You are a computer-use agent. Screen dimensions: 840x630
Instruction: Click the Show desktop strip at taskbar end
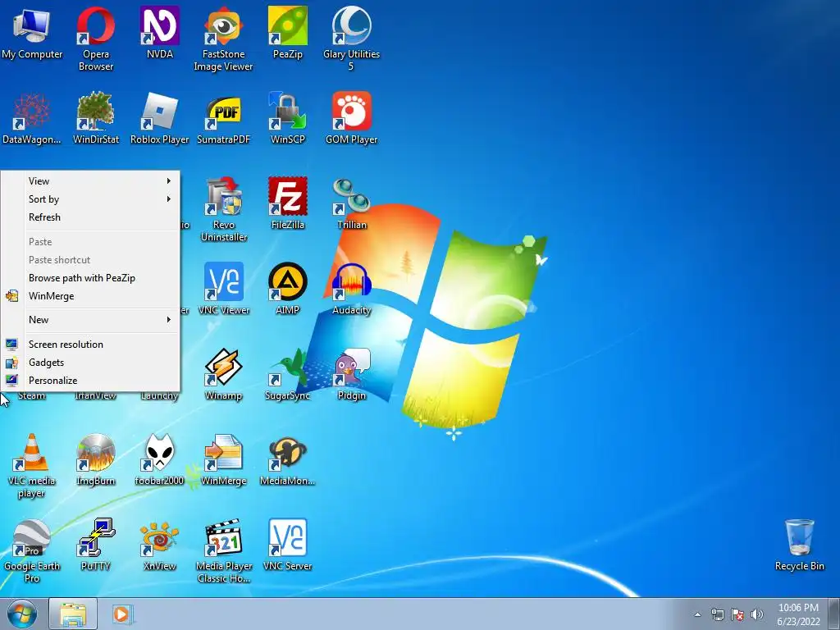pyautogui.click(x=835, y=614)
